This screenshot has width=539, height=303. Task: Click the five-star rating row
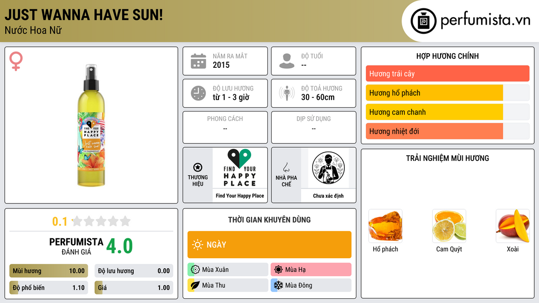click(x=102, y=221)
